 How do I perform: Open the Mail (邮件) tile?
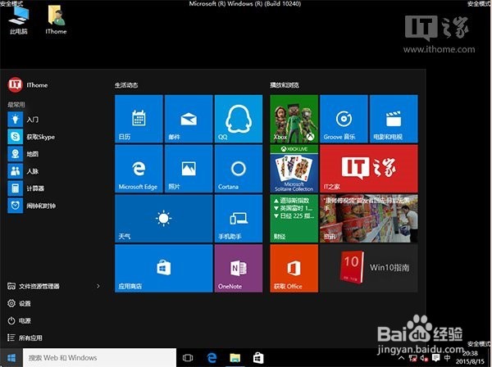pyautogui.click(x=189, y=119)
